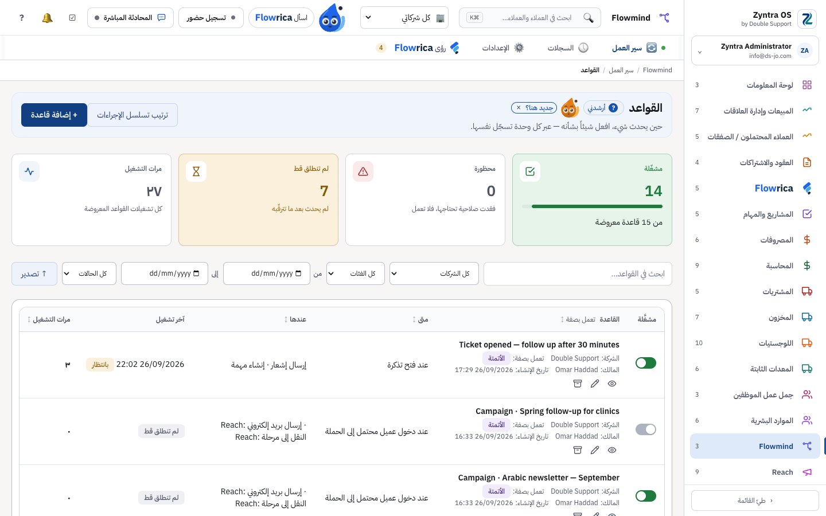The width and height of the screenshot is (826, 516).
Task: Click ترتيب تسلسل الإجراءات button
Action: (x=133, y=115)
